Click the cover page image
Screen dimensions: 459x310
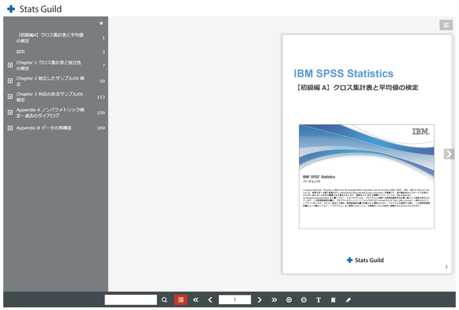click(366, 177)
